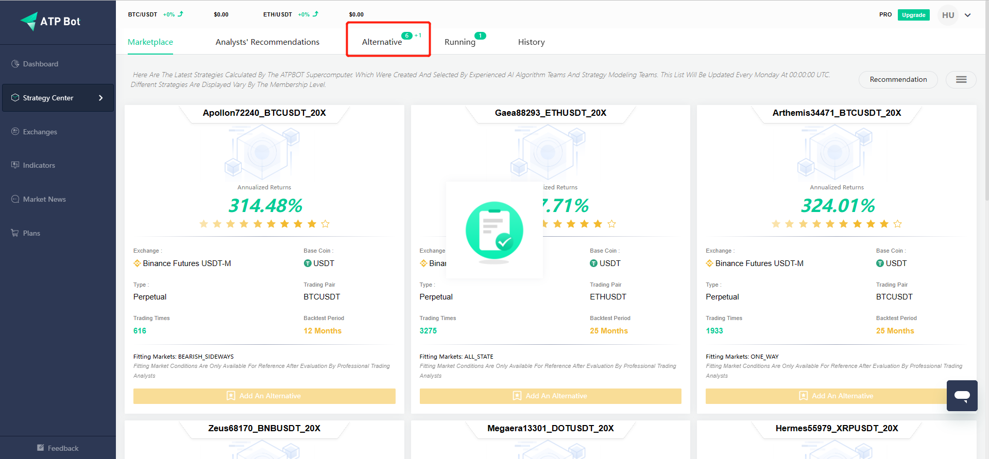This screenshot has height=459, width=989.
Task: Click Binance icon in Arthemis34471 card
Action: click(x=709, y=263)
